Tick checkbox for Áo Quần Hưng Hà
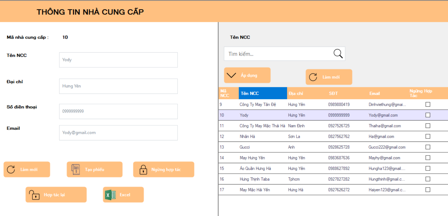 point(428,168)
